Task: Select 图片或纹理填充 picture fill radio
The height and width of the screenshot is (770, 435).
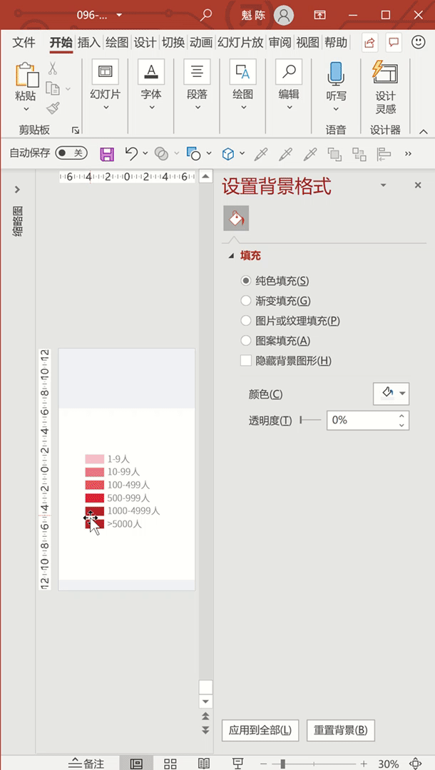Action: [x=245, y=321]
